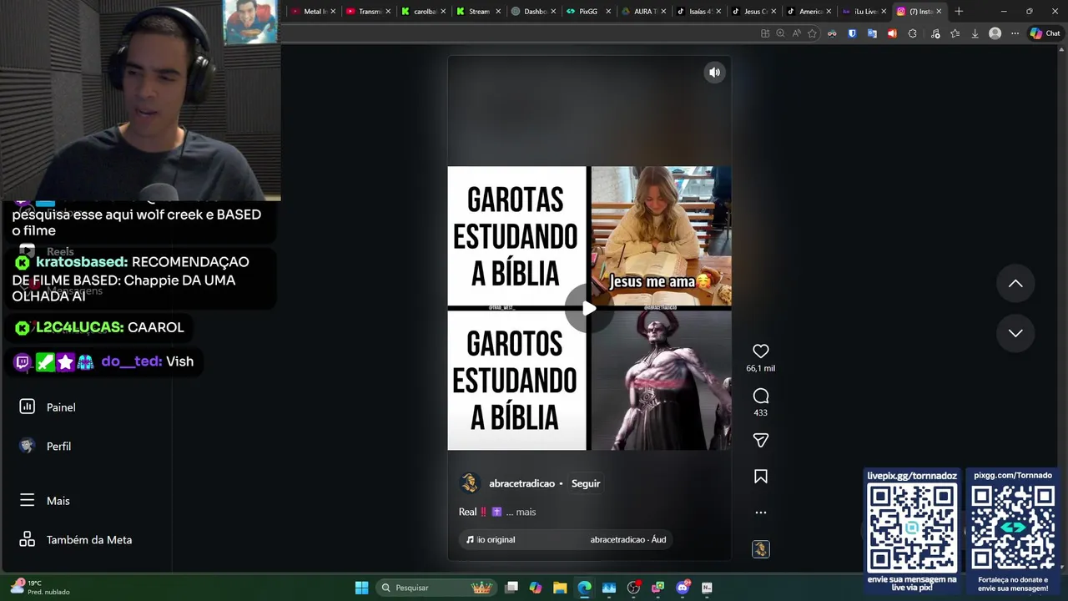Screen dimensions: 1068x601
Task: Share the reel with the paper-plane icon
Action: click(x=760, y=440)
